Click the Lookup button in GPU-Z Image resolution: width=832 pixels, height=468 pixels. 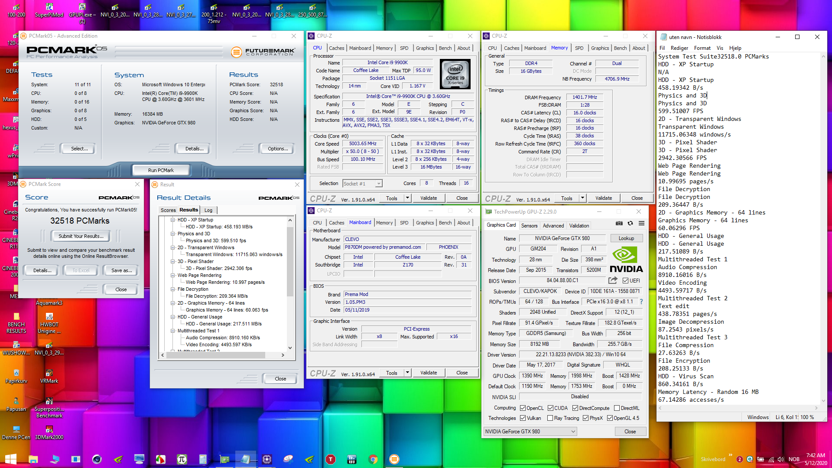[x=626, y=238]
